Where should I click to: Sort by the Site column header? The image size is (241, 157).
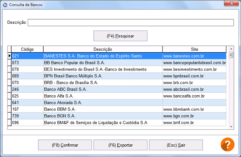click(195, 50)
